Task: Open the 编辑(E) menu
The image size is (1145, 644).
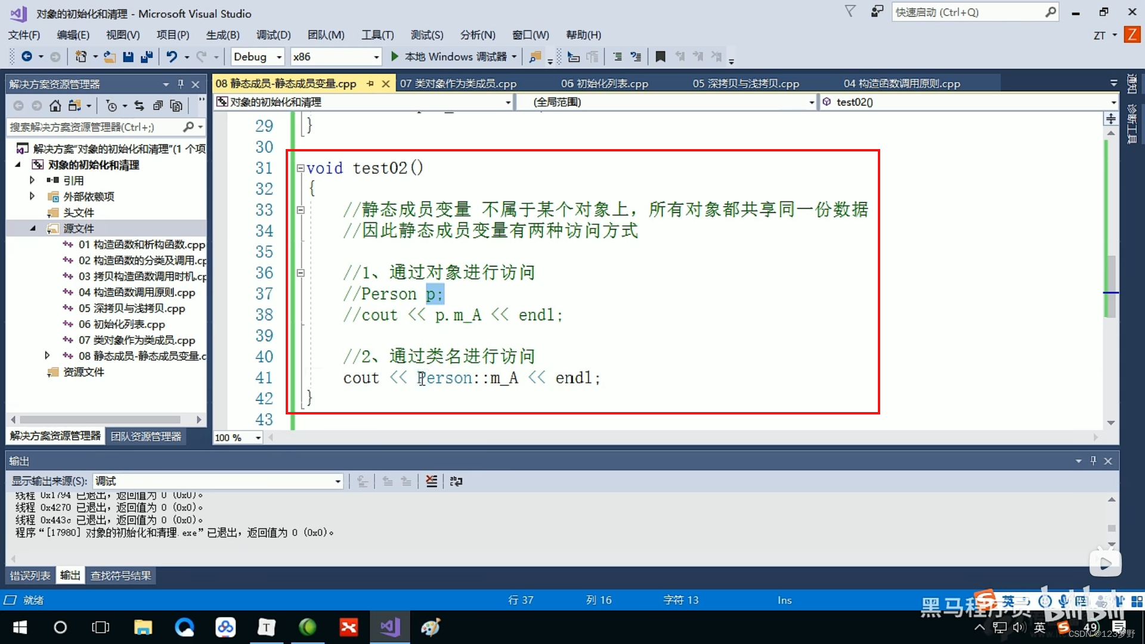Action: click(x=73, y=35)
